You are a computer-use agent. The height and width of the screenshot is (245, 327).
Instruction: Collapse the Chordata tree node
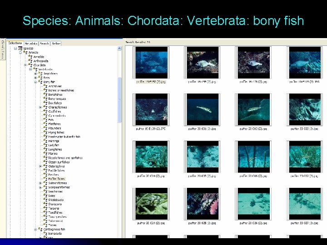click(25, 65)
